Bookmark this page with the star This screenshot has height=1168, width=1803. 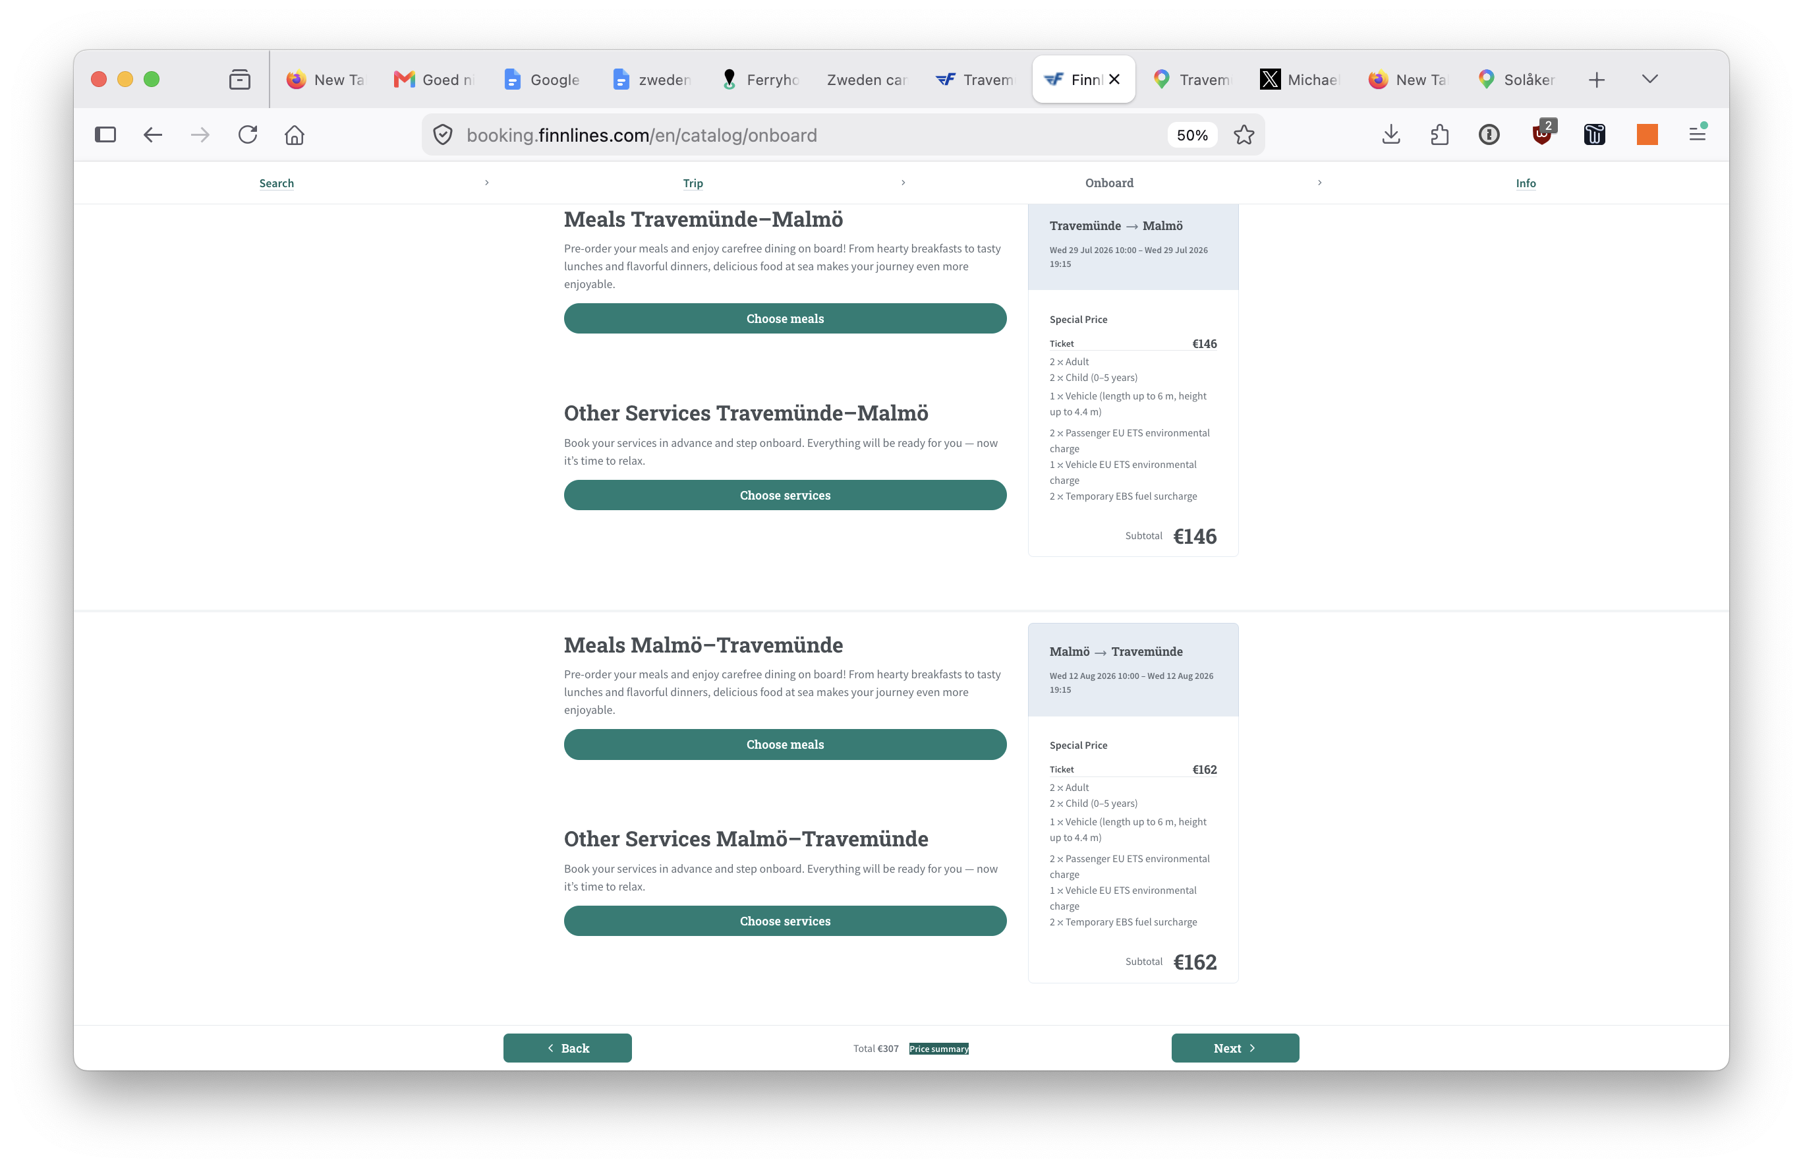(1244, 135)
